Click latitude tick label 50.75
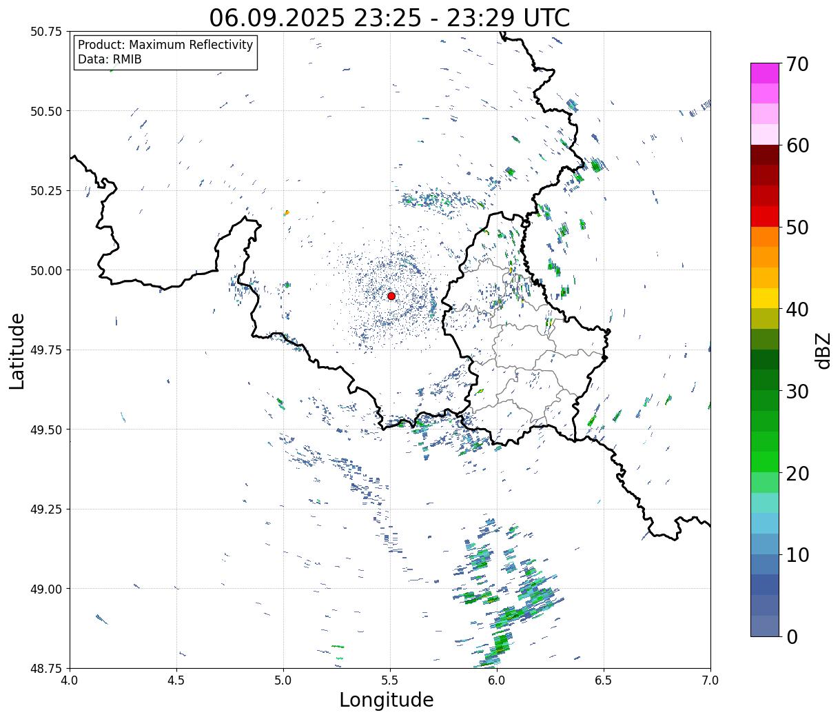 click(x=47, y=32)
